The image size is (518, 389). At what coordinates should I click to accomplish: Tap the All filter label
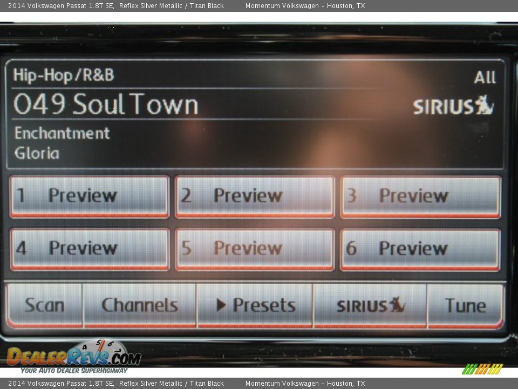pos(484,78)
